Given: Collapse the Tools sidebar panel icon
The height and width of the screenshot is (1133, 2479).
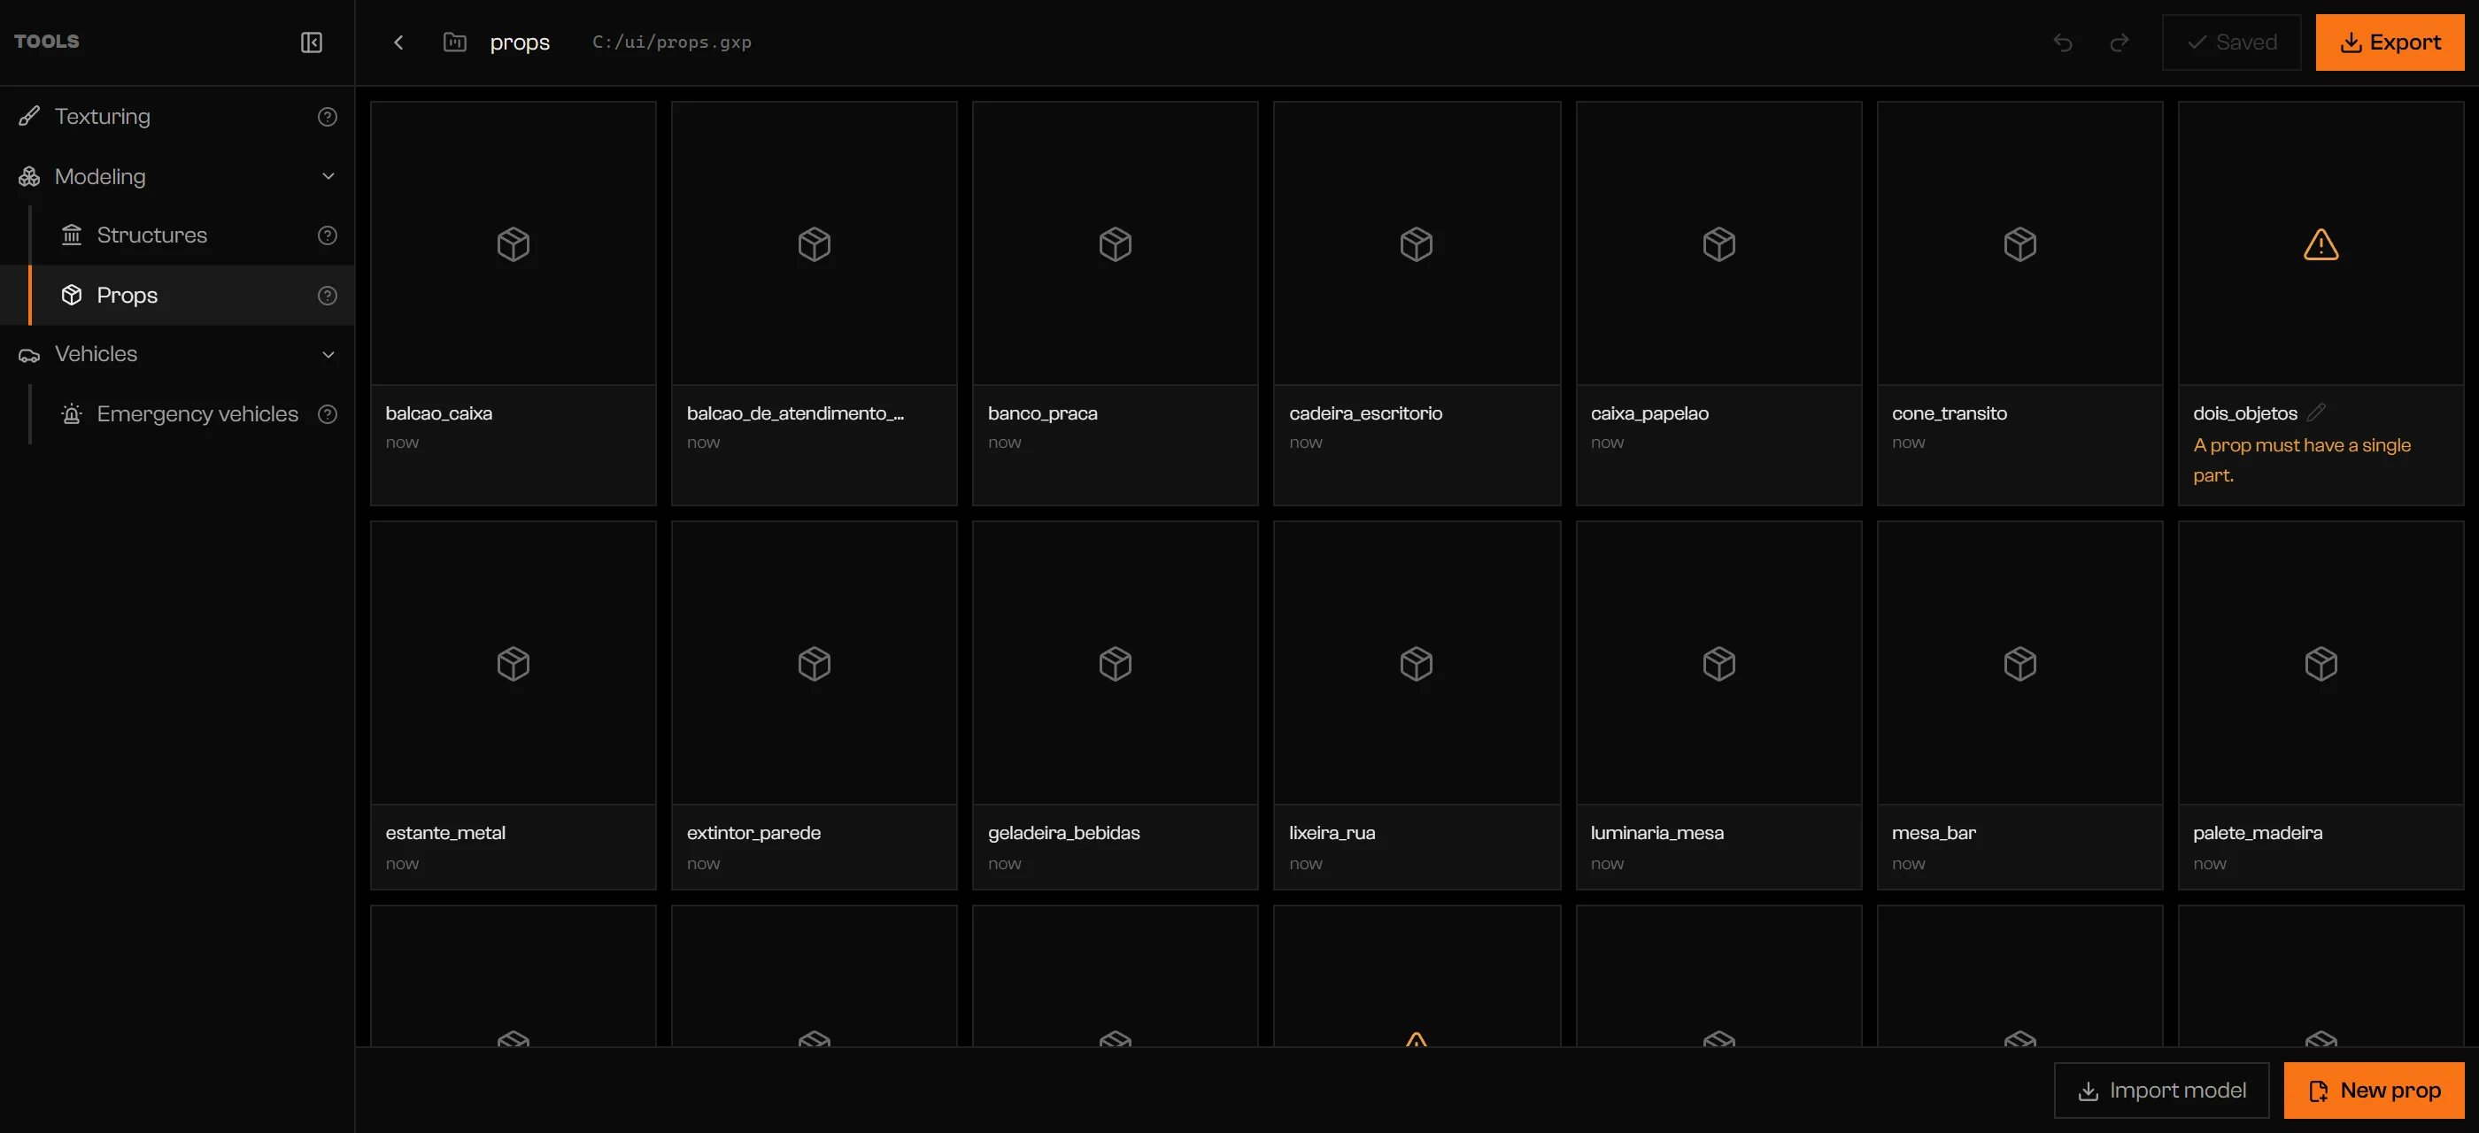Looking at the screenshot, I should coord(311,42).
